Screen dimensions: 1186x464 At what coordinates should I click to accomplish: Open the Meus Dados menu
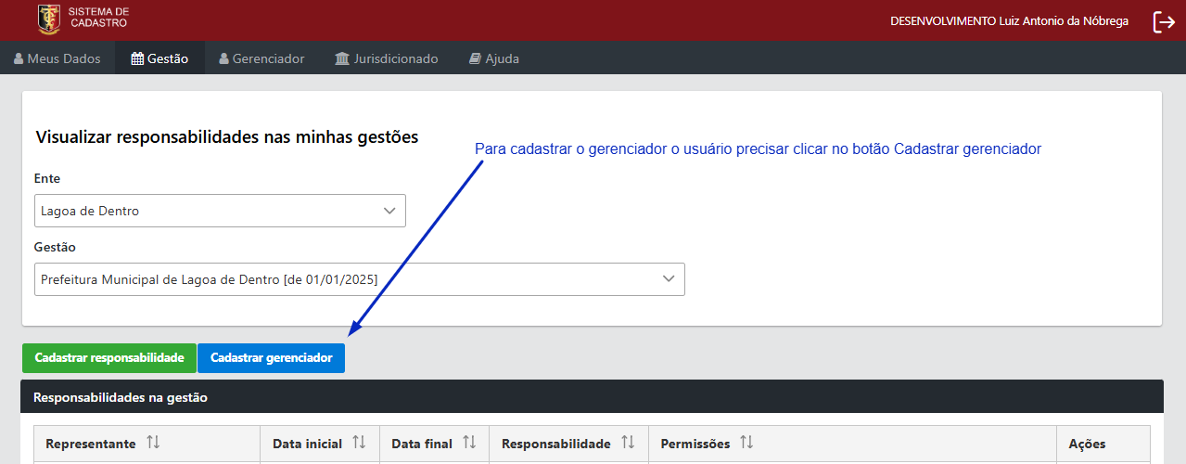[x=57, y=58]
